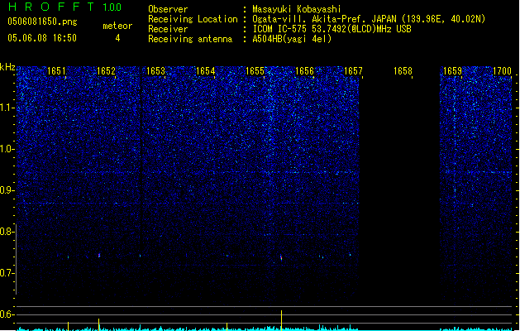520x331 pixels.
Task: Click the Ogata-vill. Akita-Pref. JAPAN location text
Action: coord(369,19)
